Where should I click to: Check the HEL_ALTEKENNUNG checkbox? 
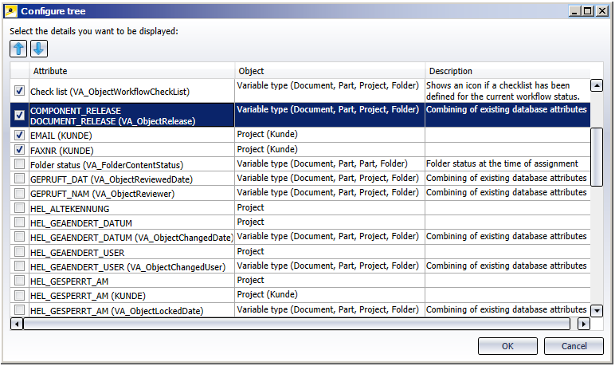coord(20,208)
